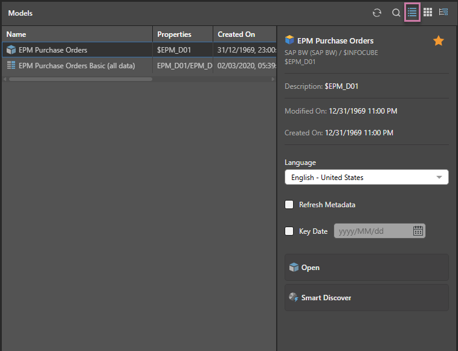Open the search models icon

click(x=396, y=13)
